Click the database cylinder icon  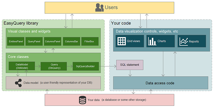click(x=83, y=100)
